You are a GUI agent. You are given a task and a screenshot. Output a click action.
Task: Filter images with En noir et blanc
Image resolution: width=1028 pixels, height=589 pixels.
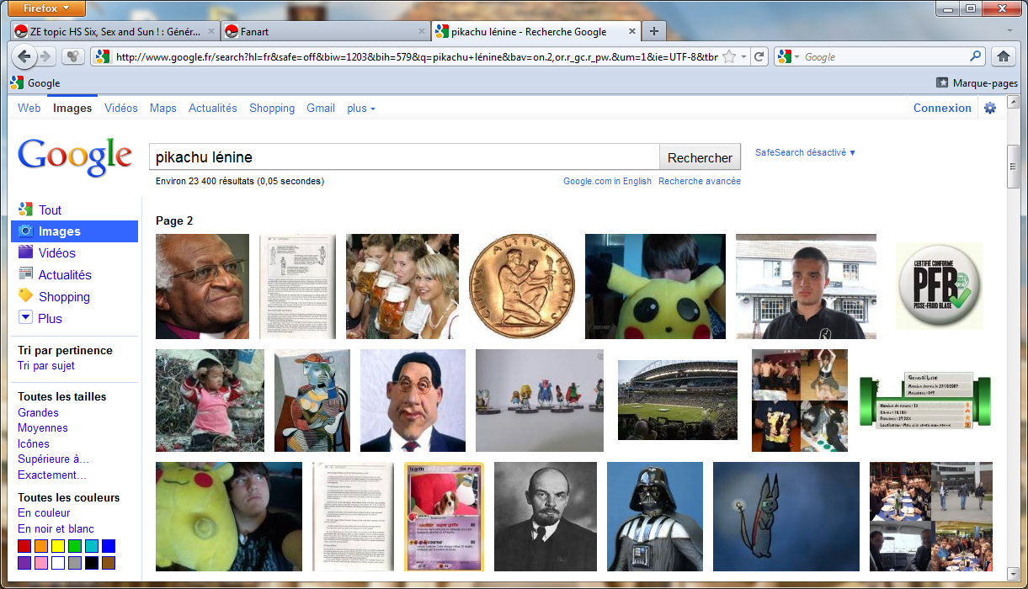pos(56,528)
